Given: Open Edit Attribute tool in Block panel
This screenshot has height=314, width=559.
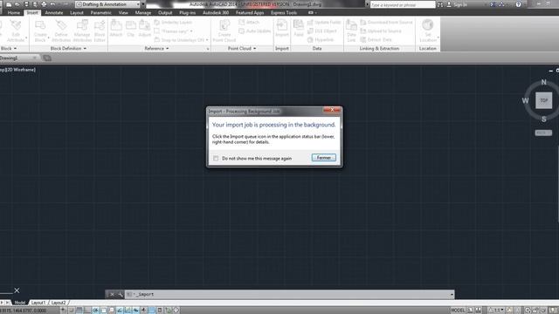Looking at the screenshot, I should (x=16, y=31).
